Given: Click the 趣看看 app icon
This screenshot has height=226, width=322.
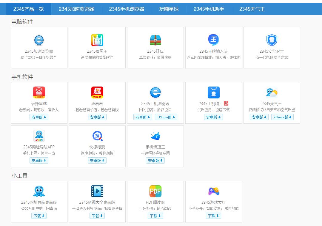Looking at the screenshot, I should point(97,92).
